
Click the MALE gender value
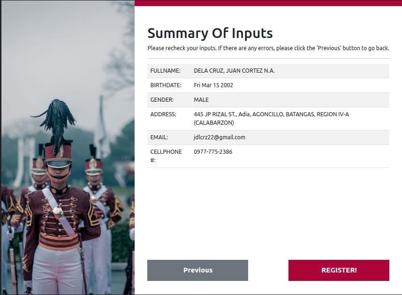coord(201,100)
